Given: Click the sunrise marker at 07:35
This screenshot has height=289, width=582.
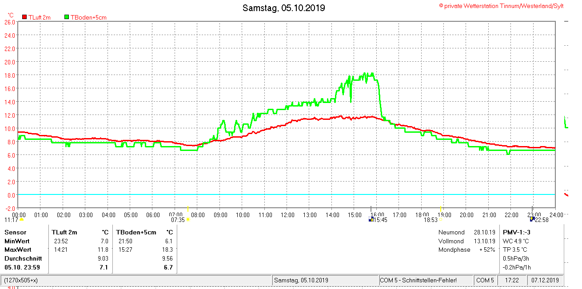Looking at the screenshot, I should pyautogui.click(x=188, y=220).
